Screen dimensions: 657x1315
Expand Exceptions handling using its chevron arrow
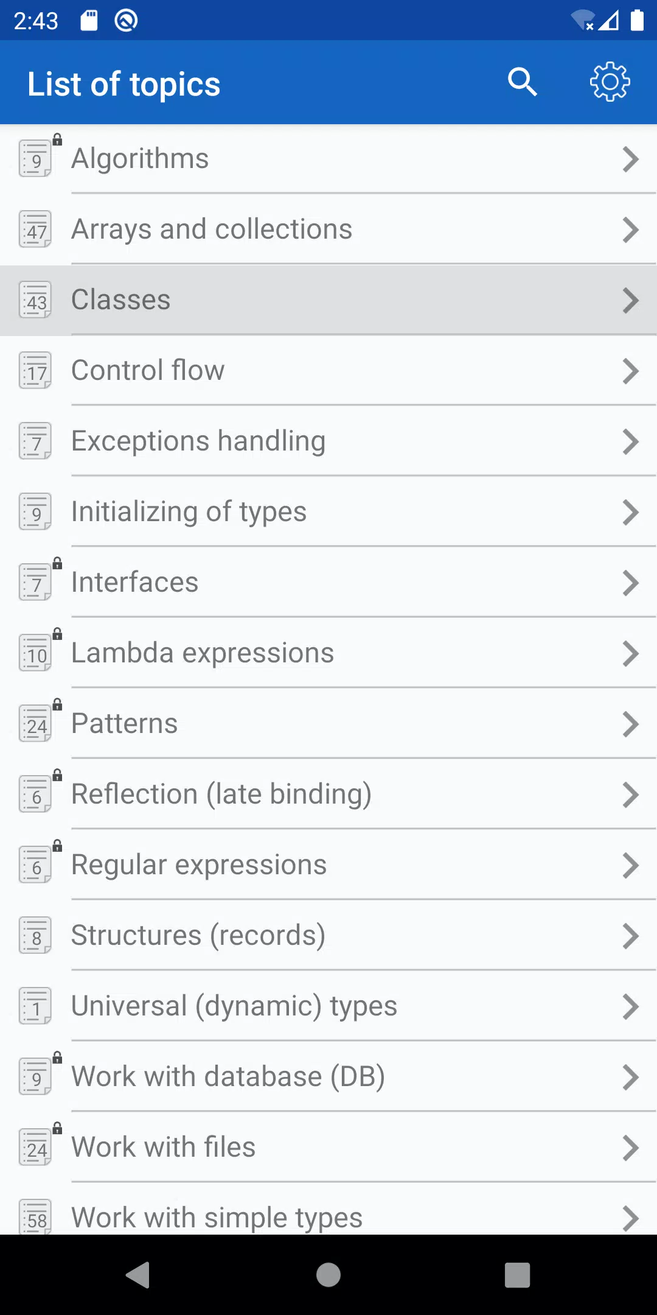click(x=631, y=441)
